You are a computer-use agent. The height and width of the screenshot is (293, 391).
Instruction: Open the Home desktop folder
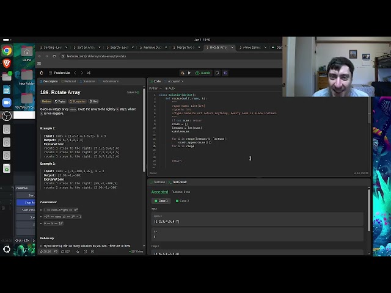coord(27,54)
